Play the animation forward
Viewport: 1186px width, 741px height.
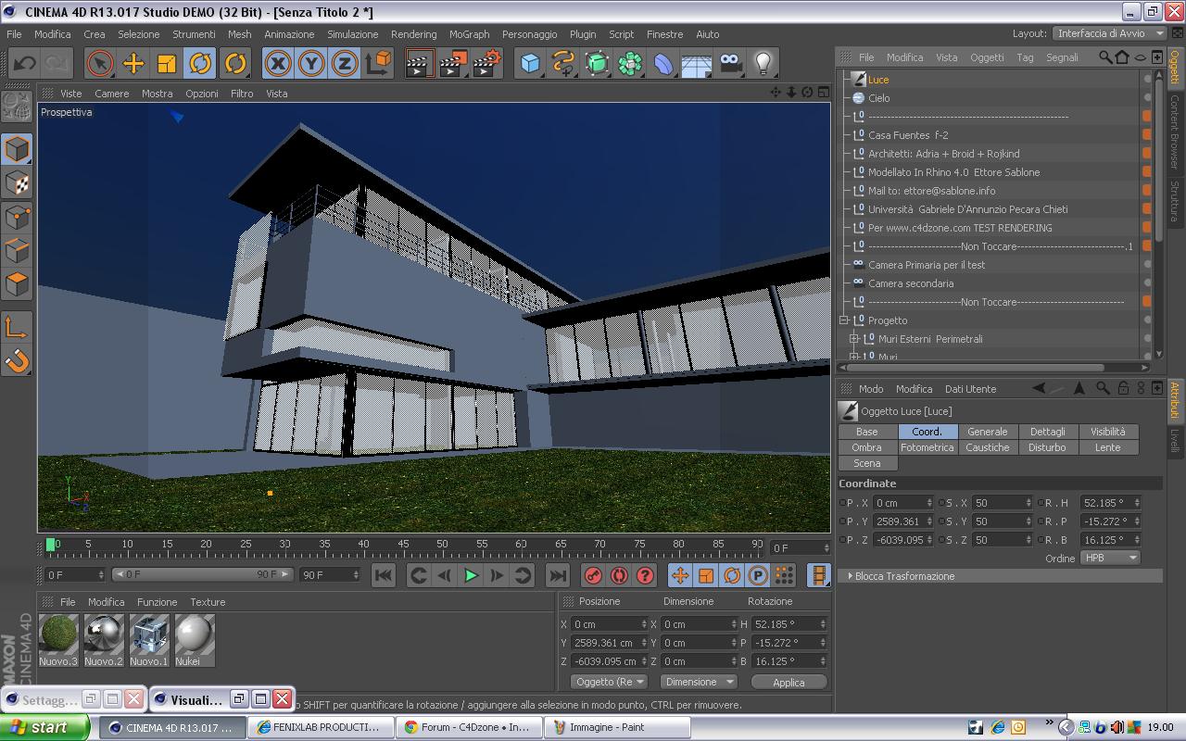[x=471, y=575]
